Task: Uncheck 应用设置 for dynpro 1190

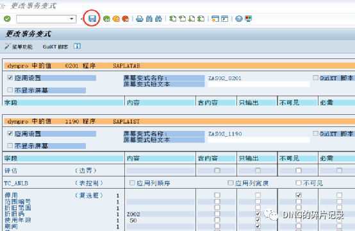Action: point(10,133)
